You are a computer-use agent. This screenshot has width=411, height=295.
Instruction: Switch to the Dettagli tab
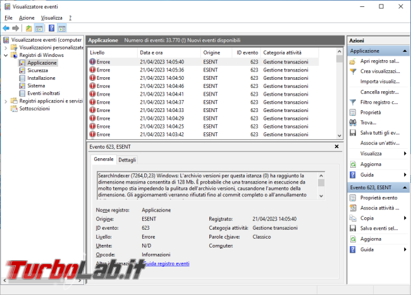coord(127,160)
